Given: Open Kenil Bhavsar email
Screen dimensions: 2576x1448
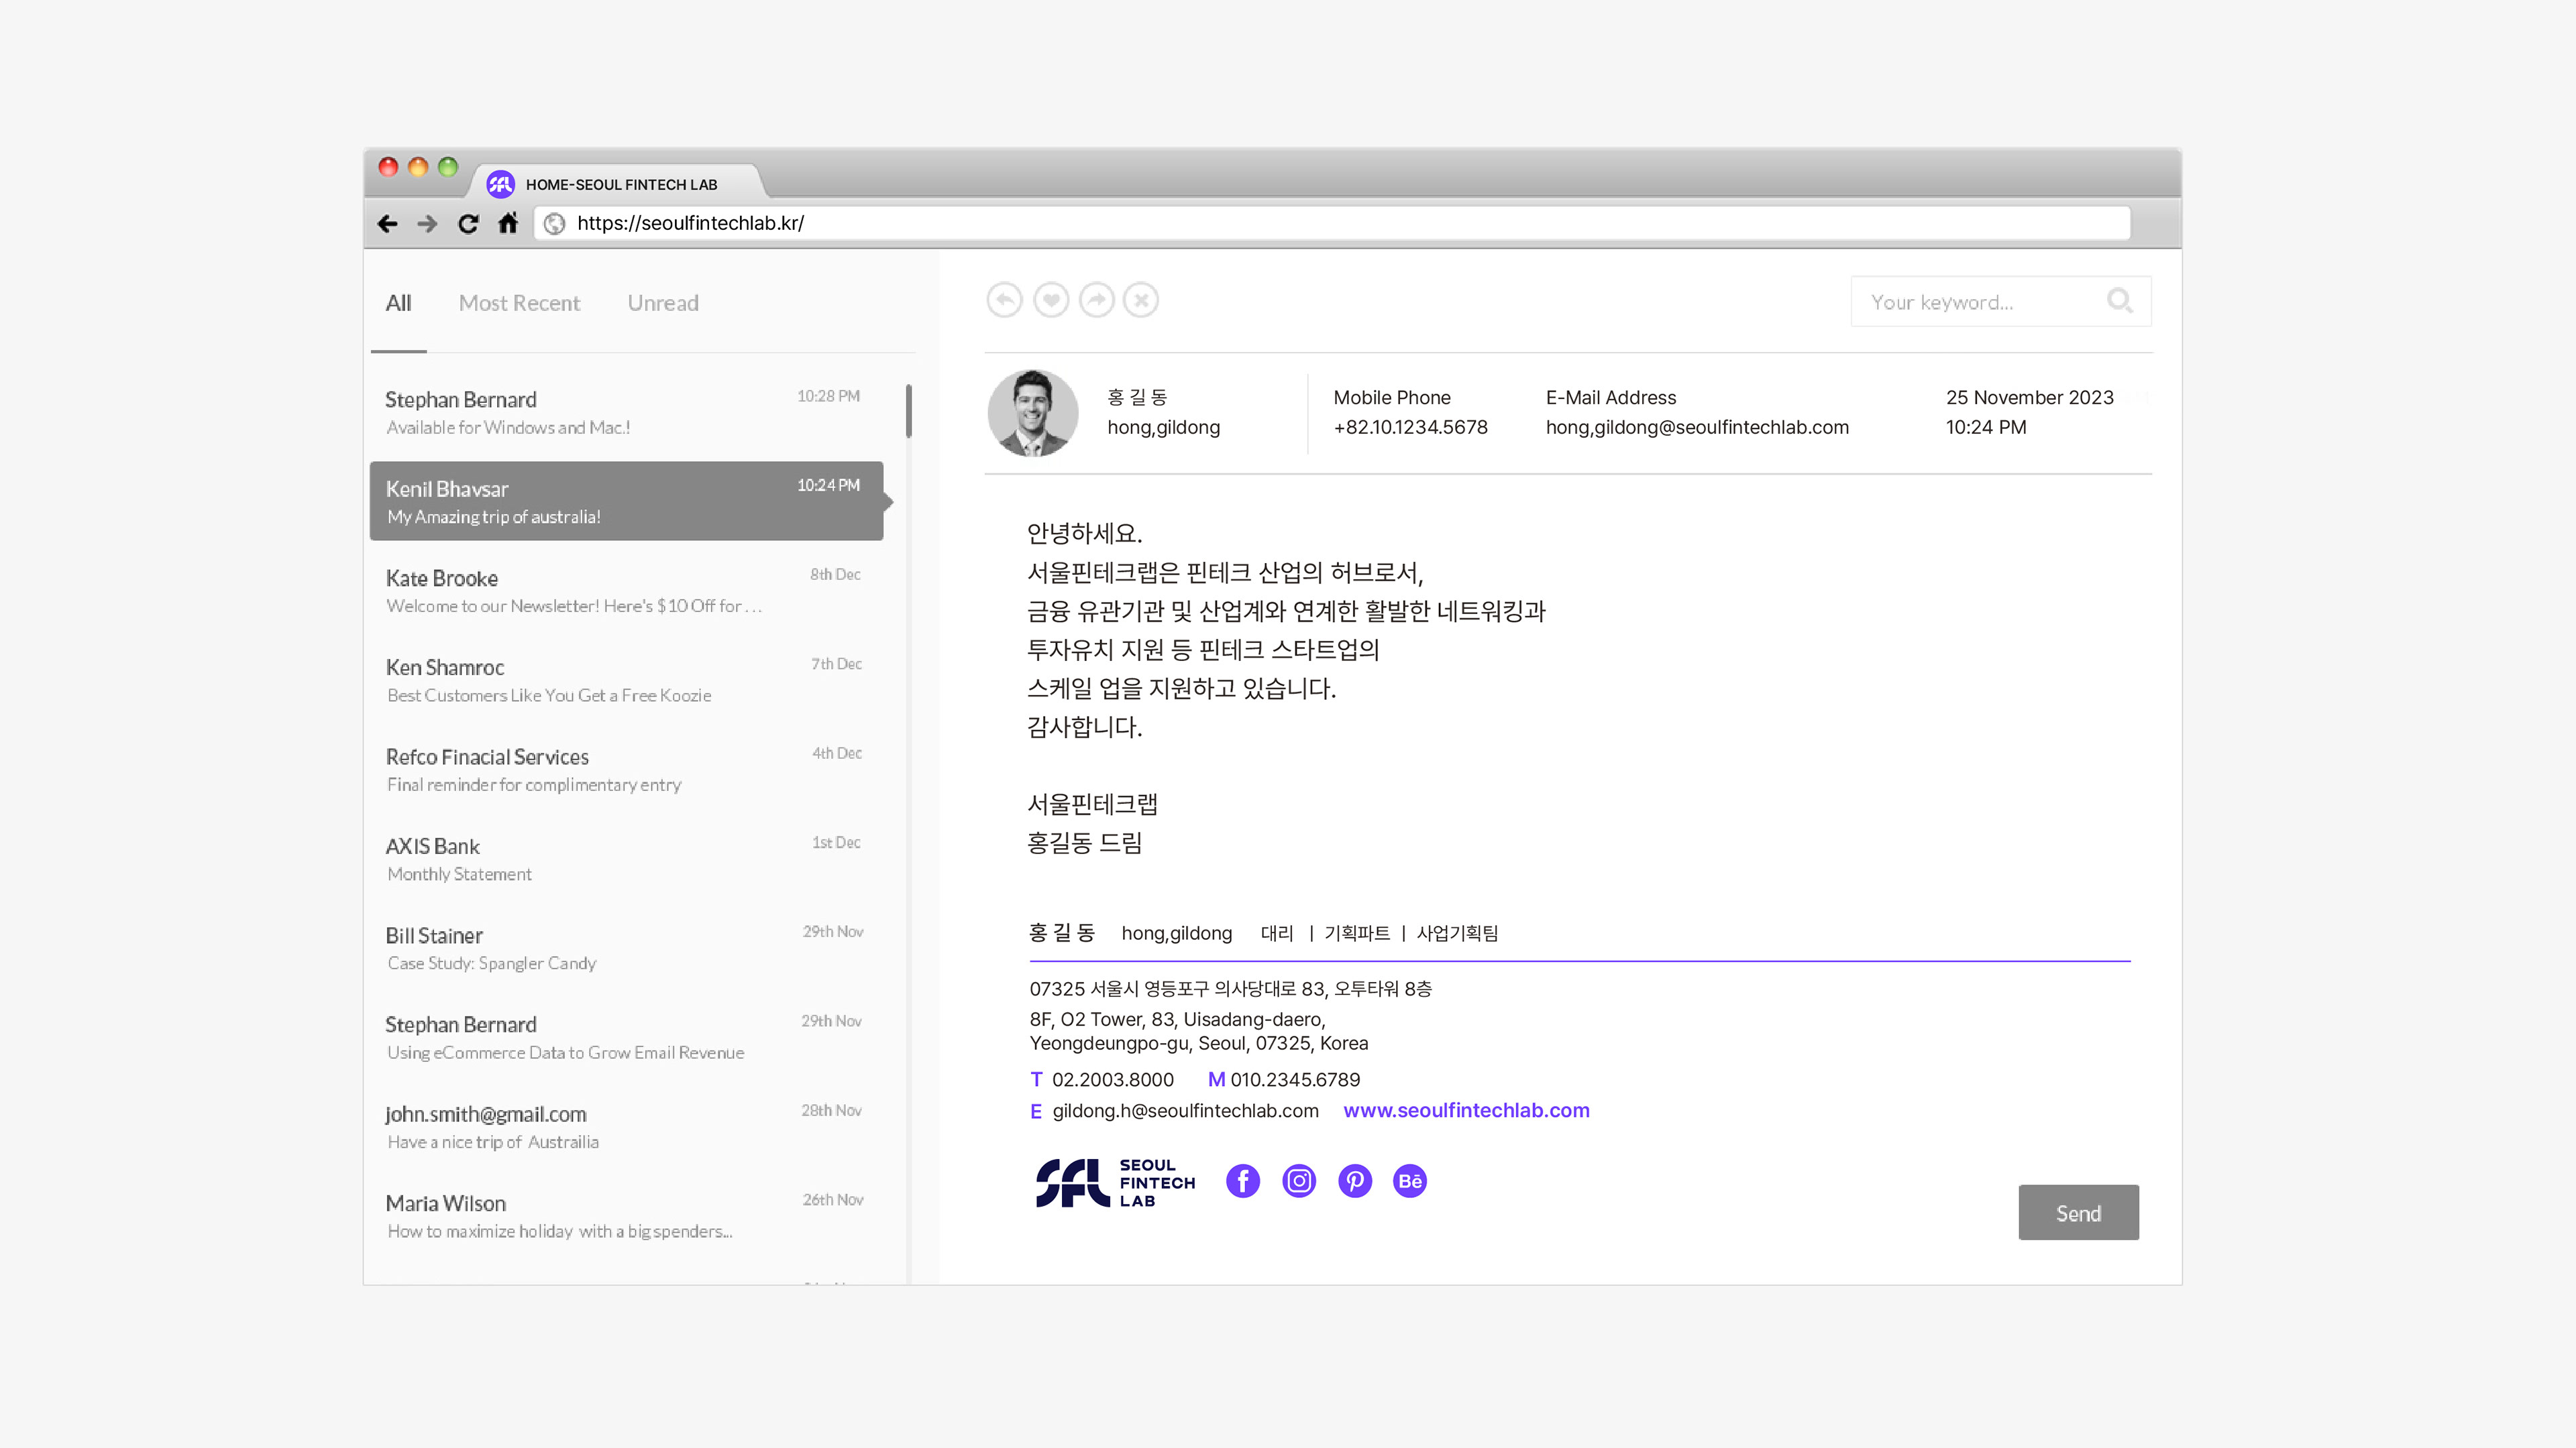Looking at the screenshot, I should pos(626,501).
